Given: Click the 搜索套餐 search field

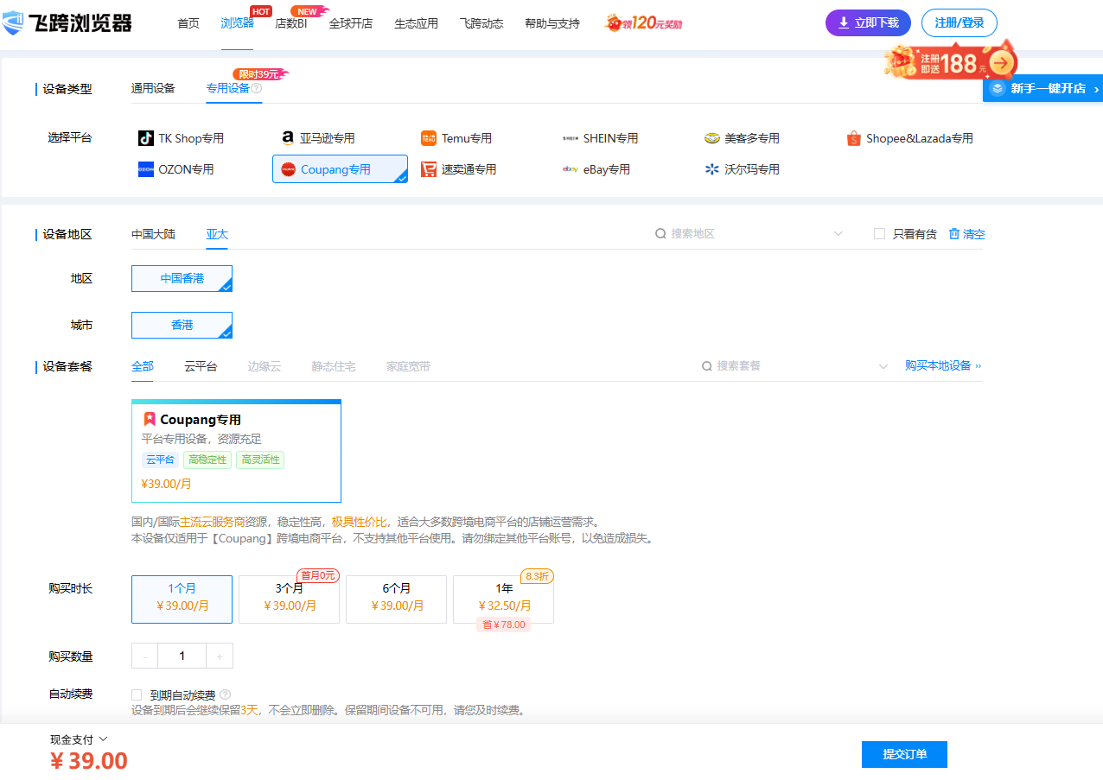Looking at the screenshot, I should point(795,366).
